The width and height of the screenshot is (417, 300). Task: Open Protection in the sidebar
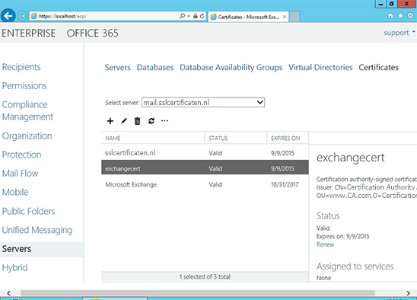pos(21,155)
